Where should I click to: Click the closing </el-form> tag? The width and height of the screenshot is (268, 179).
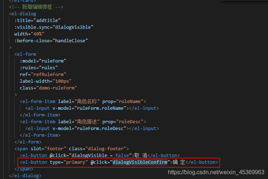tap(28, 142)
